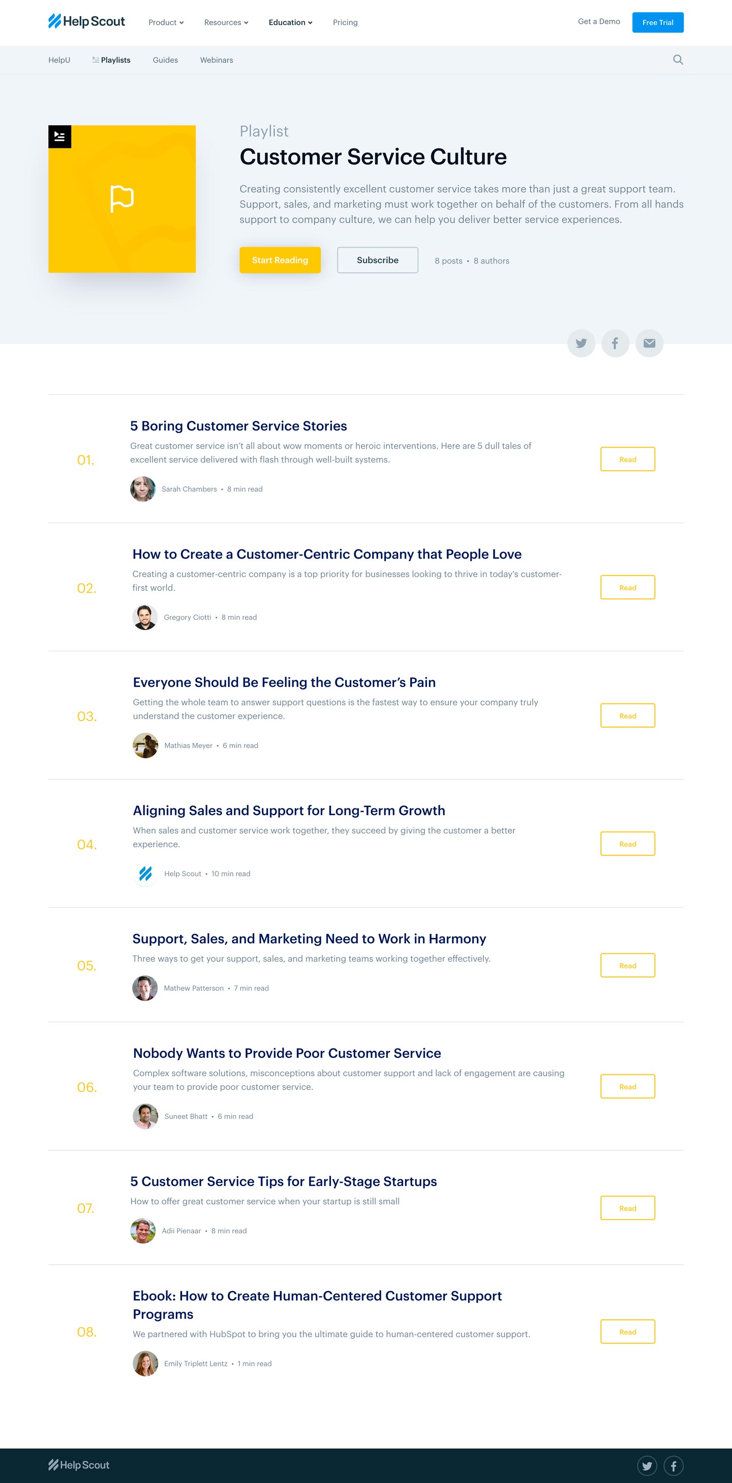Switch to the Webinars tab
Screen dimensions: 732x1483
pyautogui.click(x=216, y=60)
